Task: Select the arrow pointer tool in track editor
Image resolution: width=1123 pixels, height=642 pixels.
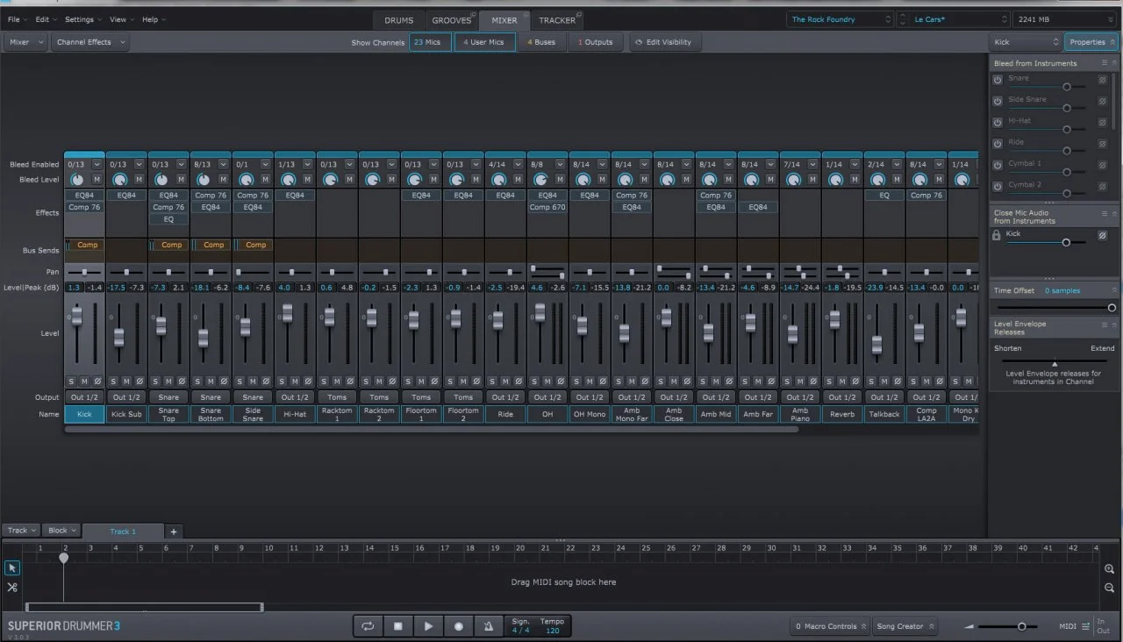Action: [x=12, y=567]
